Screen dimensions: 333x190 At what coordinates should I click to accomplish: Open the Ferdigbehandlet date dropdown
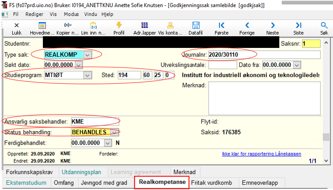108,143
